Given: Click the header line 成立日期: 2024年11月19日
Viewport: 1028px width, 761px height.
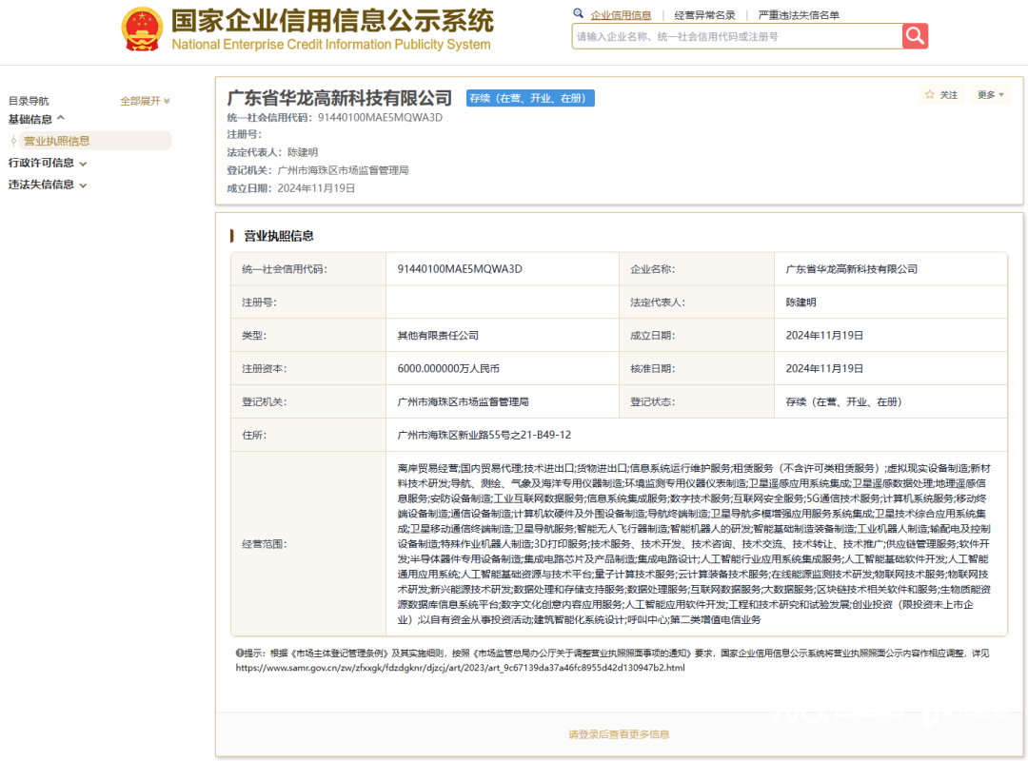Looking at the screenshot, I should point(291,188).
